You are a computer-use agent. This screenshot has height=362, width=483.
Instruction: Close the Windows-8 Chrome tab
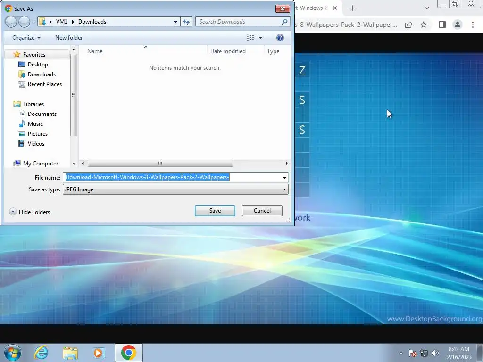[335, 8]
